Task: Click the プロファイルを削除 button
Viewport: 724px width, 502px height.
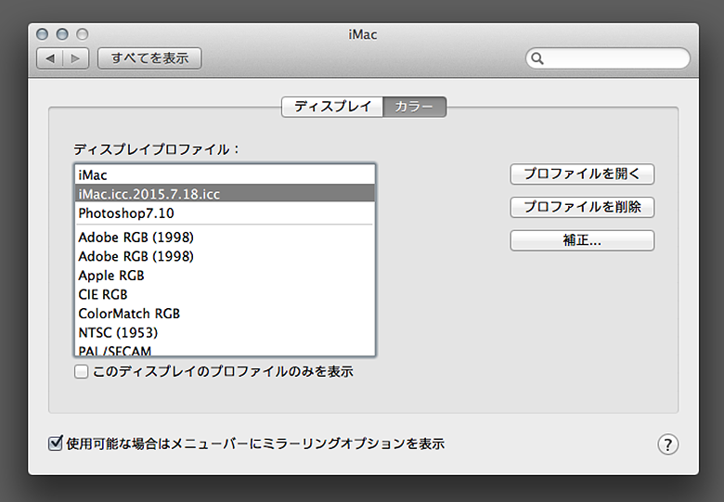Action: pyautogui.click(x=582, y=207)
